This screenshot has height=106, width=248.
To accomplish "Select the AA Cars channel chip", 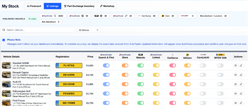I will coord(168,16).
